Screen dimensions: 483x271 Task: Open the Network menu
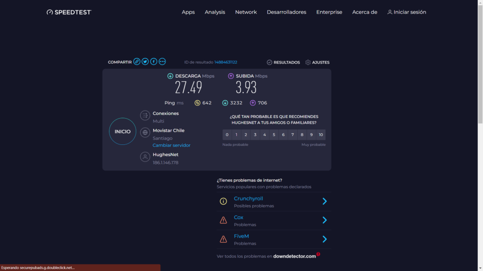click(x=246, y=12)
